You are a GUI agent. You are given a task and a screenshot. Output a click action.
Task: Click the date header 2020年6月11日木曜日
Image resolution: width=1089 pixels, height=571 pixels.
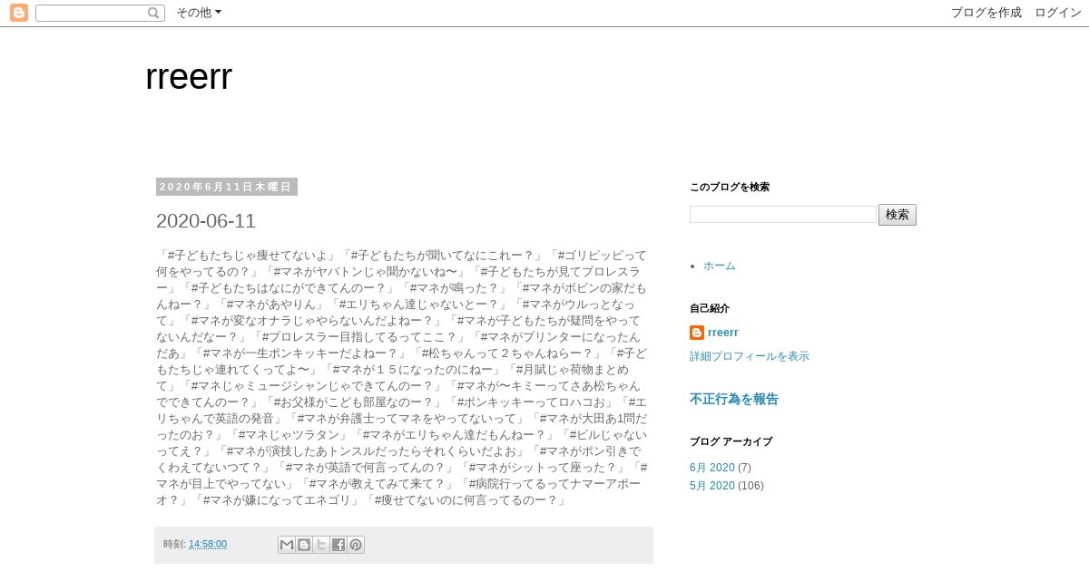[227, 187]
